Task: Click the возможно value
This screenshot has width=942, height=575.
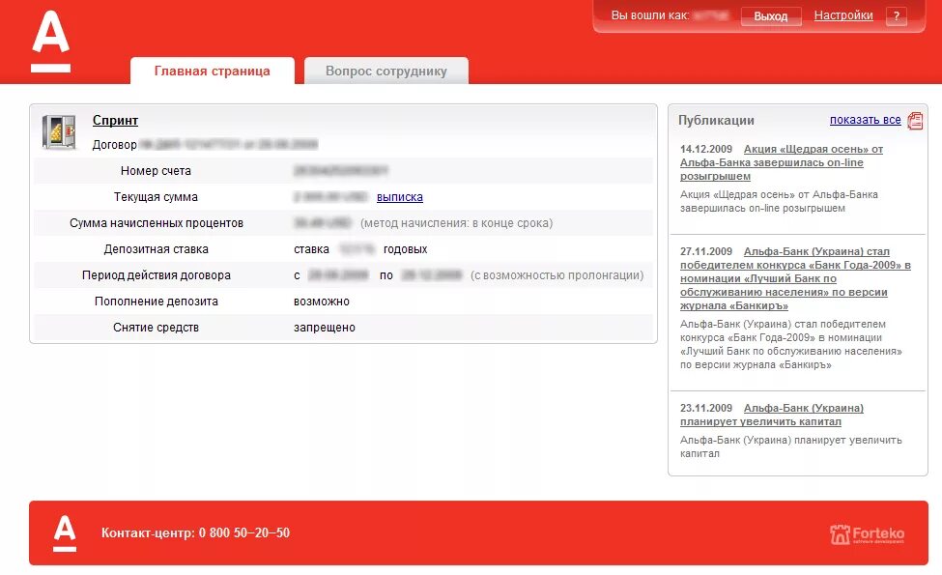Action: tap(322, 302)
